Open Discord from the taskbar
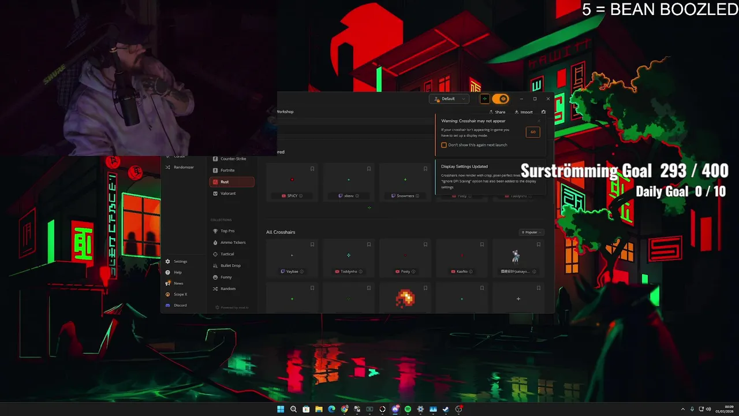This screenshot has width=739, height=416. [x=395, y=409]
